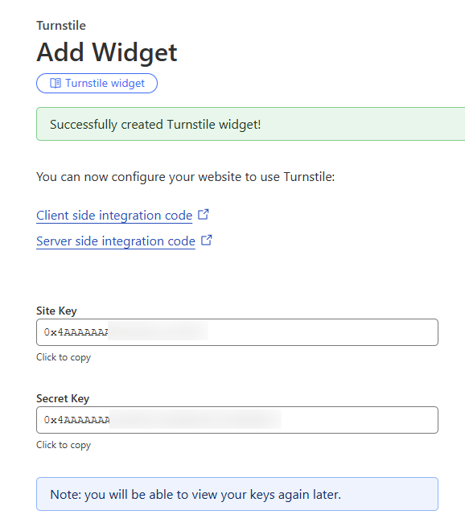Select the blue note about viewing keys later
This screenshot has height=531, width=465.
click(x=237, y=494)
